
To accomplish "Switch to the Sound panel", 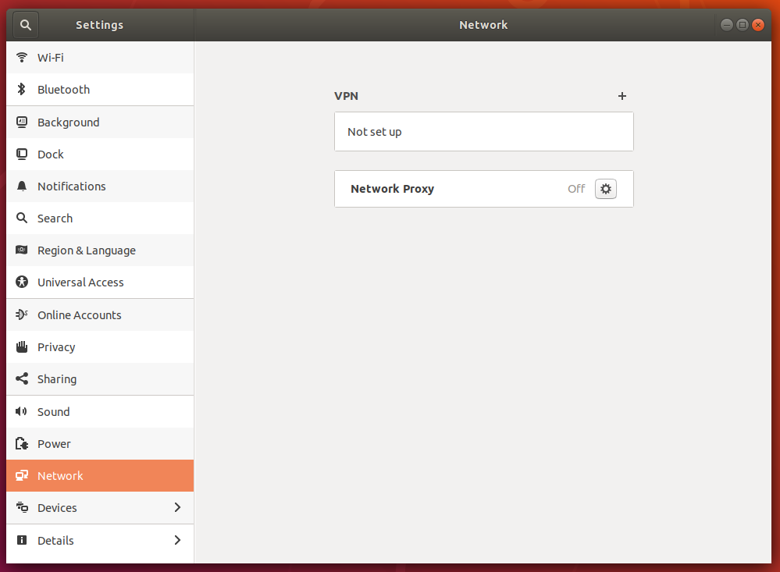I will pyautogui.click(x=100, y=412).
